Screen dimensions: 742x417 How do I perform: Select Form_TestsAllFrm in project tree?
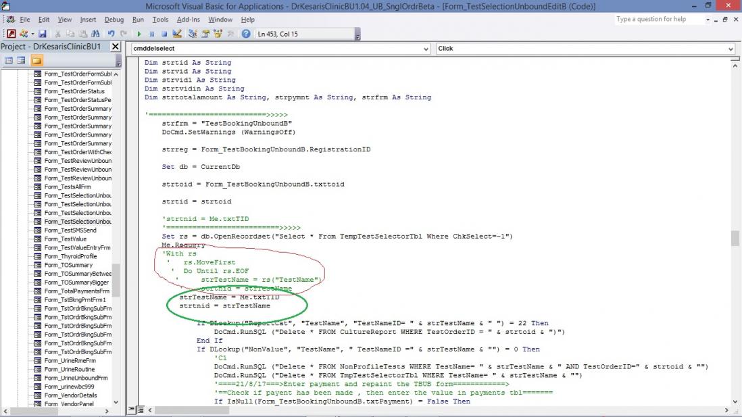[68, 187]
